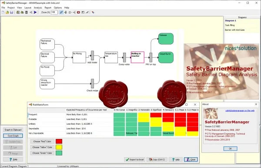Screen dimensions: 261x168
Task: Click the yellow swatch beside Choose Yellow
Action: (x=59, y=147)
